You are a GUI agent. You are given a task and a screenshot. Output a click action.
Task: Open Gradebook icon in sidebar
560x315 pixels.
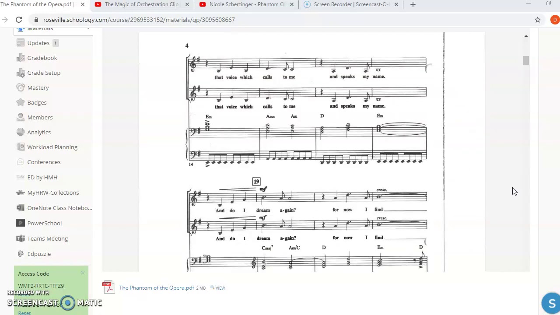[21, 58]
